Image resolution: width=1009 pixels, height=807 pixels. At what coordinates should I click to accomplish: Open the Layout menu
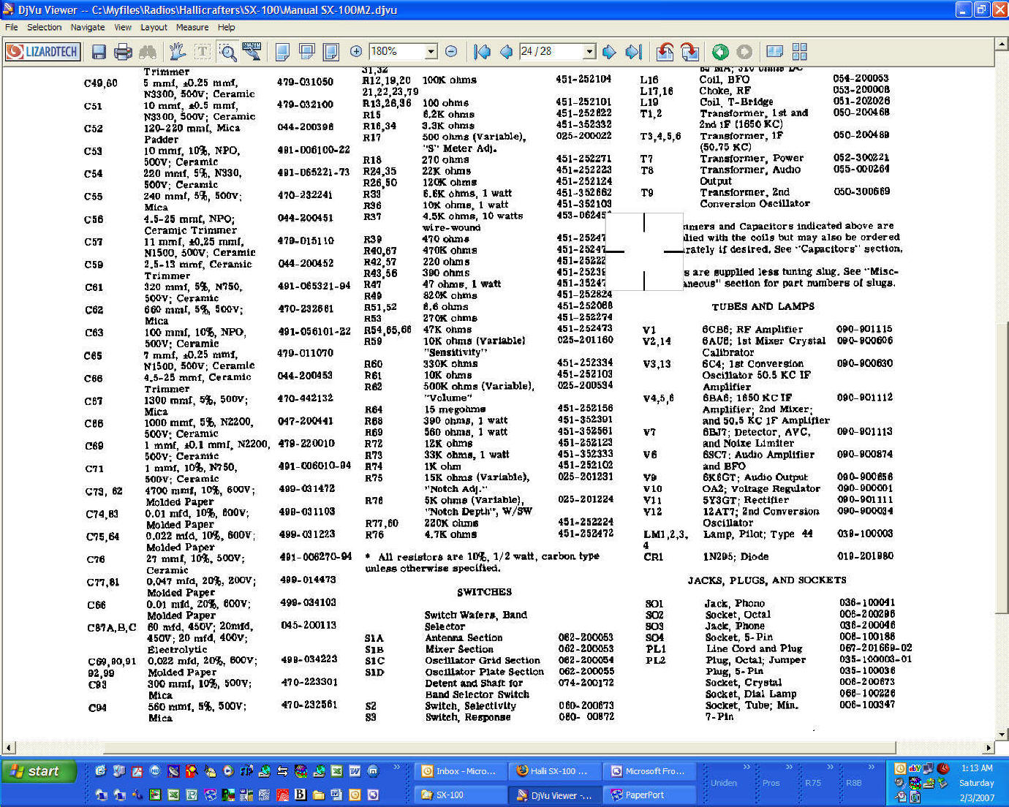tap(154, 27)
